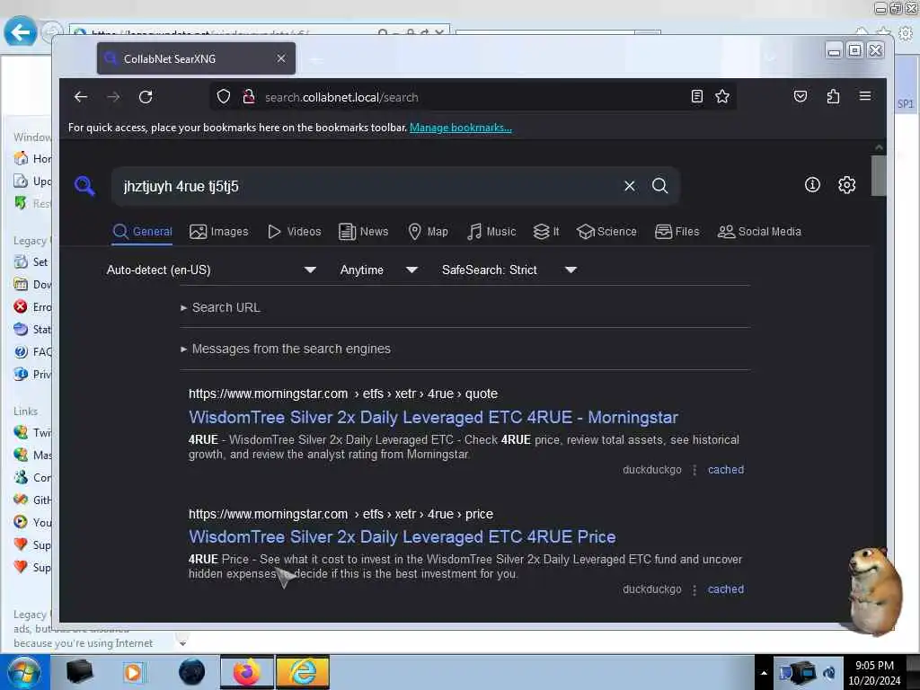Open Firefox hamburger menu
Screen dimensions: 920x690
[x=865, y=96]
